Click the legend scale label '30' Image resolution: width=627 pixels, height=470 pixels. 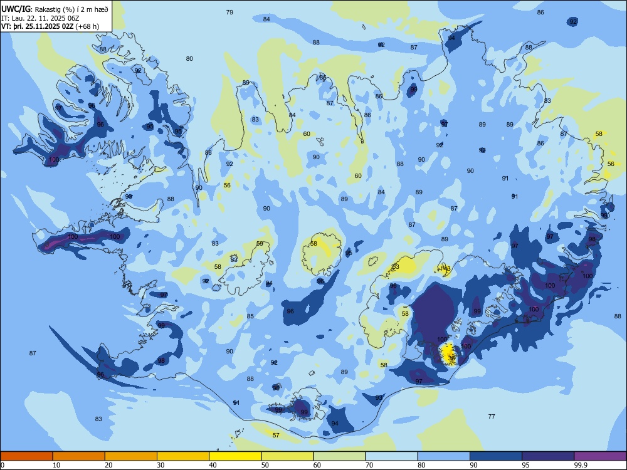tap(161, 465)
